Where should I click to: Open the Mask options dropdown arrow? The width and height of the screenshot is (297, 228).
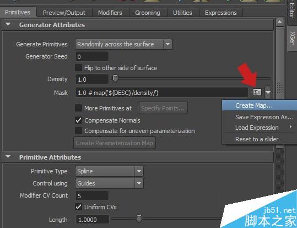[x=268, y=92]
